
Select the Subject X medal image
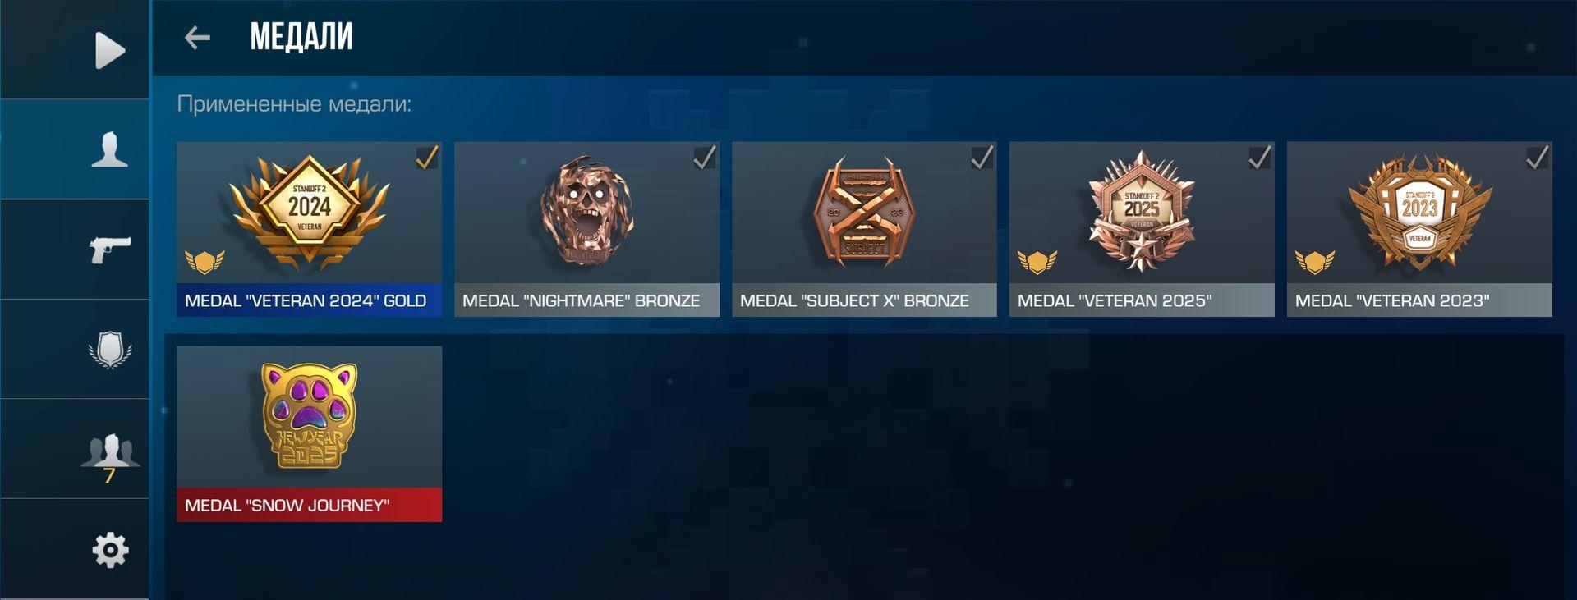pos(864,212)
